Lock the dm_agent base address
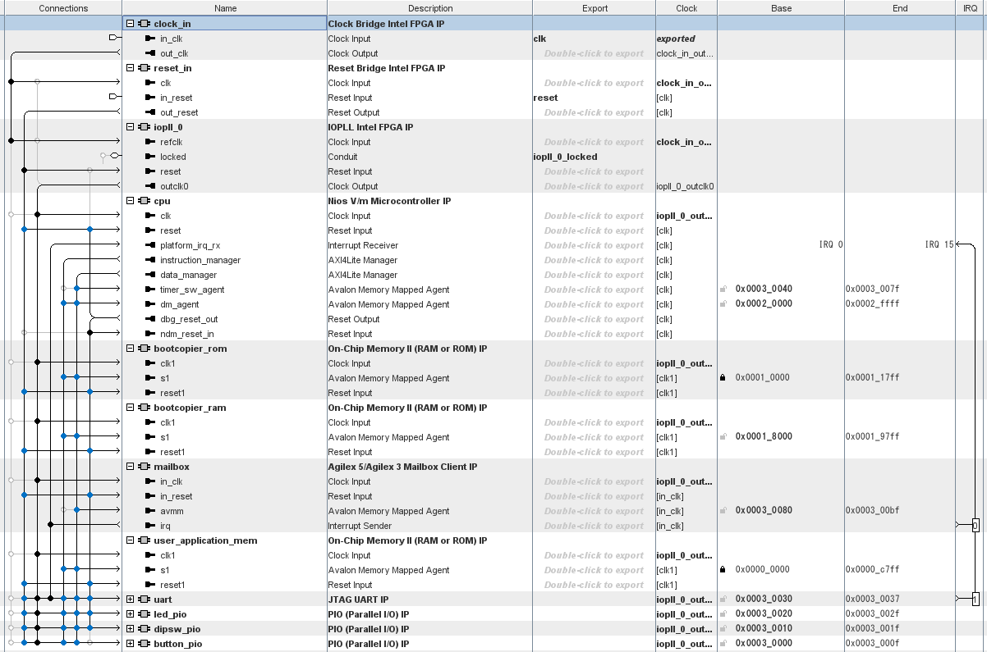This screenshot has height=652, width=987. tap(723, 304)
